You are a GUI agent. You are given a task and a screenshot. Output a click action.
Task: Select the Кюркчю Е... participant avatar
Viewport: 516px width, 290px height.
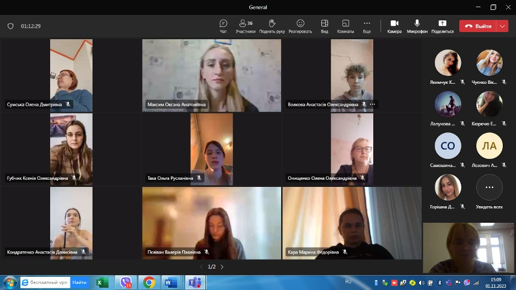(x=490, y=104)
